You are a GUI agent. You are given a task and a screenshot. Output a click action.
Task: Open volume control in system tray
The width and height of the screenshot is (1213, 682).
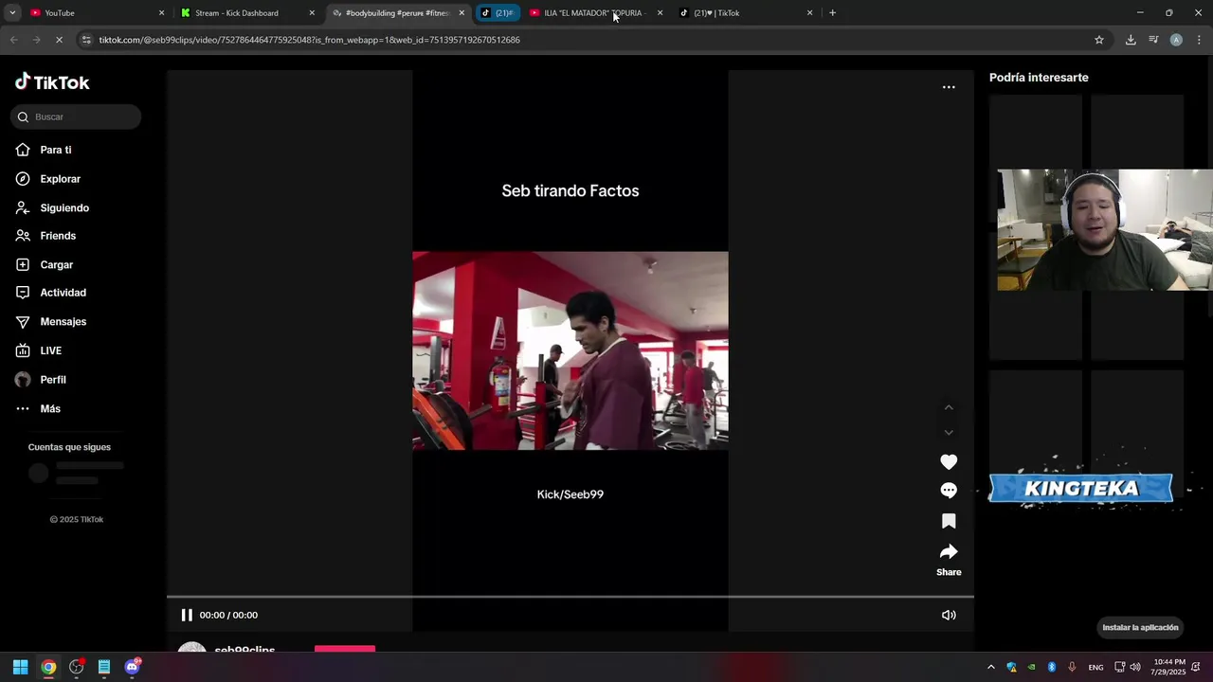click(1135, 667)
